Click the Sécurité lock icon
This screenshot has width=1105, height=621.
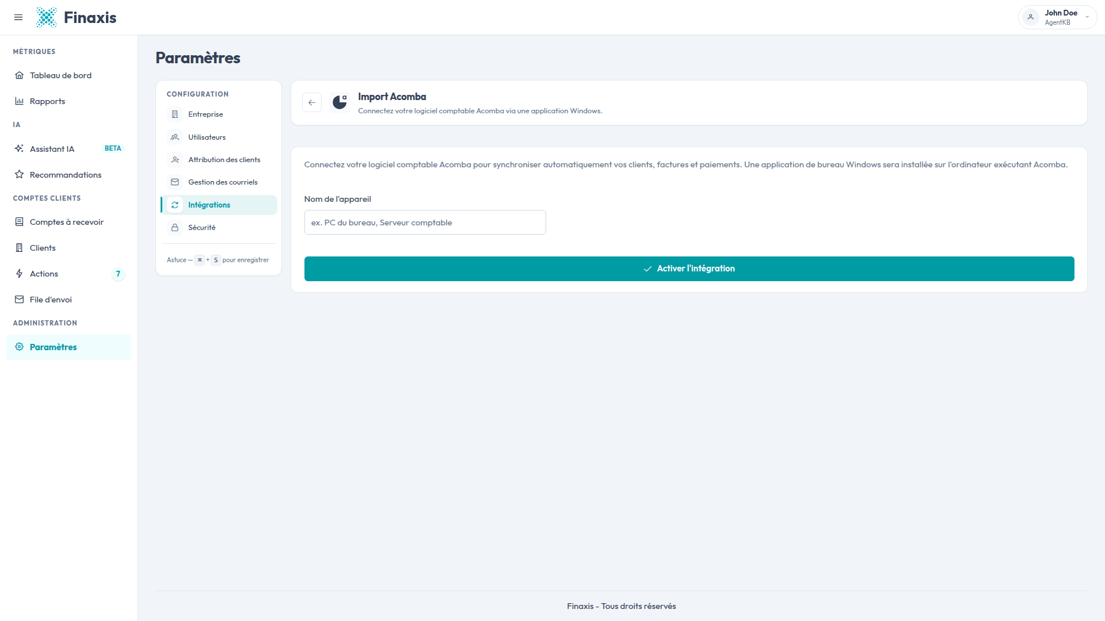pyautogui.click(x=175, y=228)
